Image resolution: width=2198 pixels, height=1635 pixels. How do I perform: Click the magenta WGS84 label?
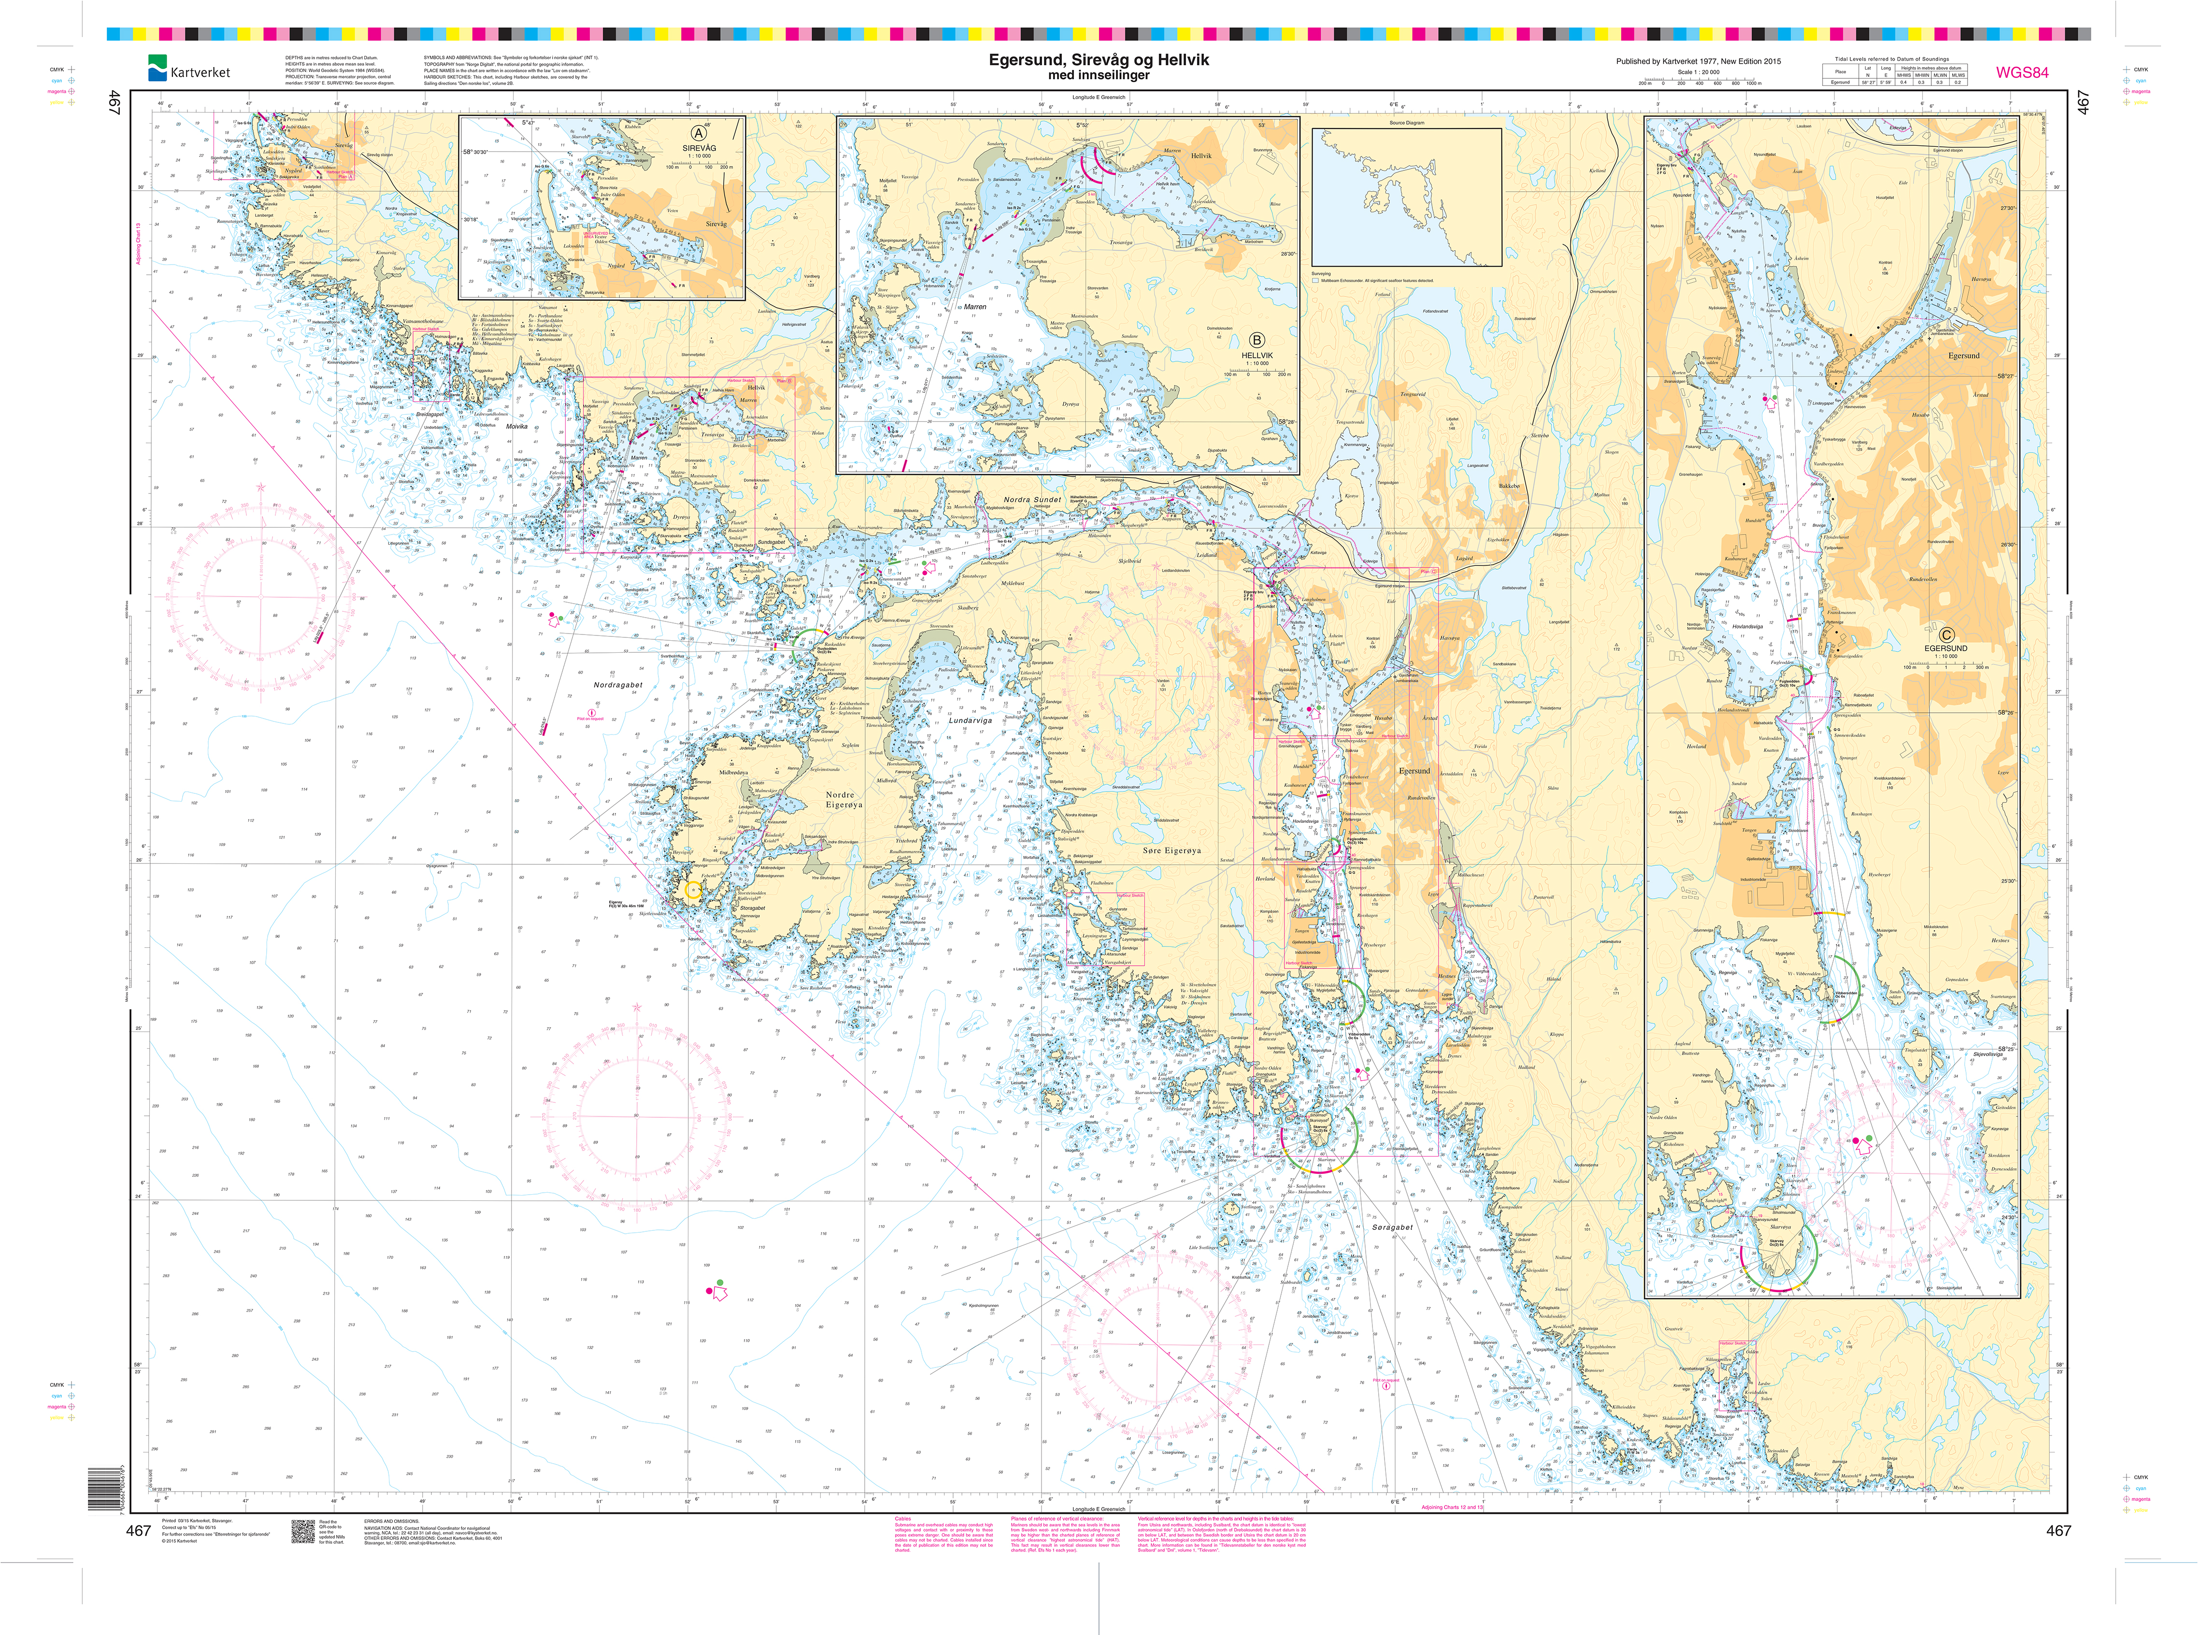2022,72
